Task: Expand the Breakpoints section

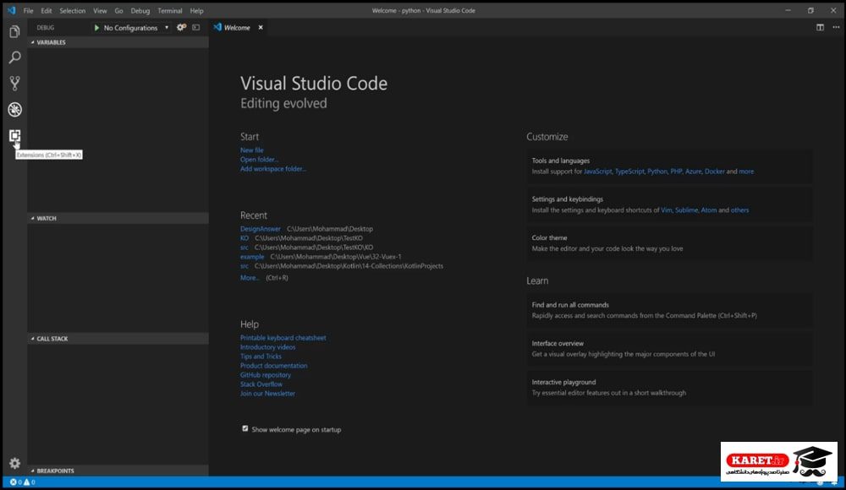Action: [x=118, y=471]
